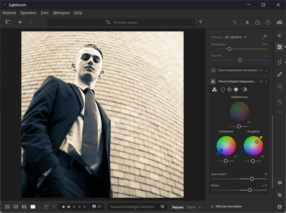
Task: Open the Presets panel icon
Action: pyautogui.click(x=280, y=35)
